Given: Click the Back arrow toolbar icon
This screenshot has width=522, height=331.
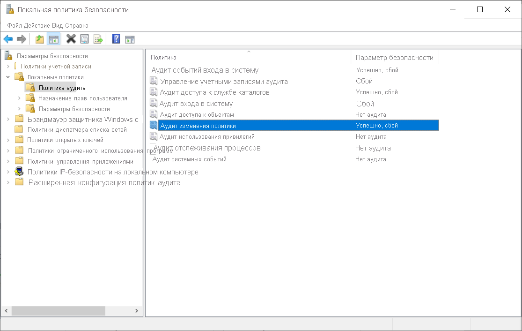Looking at the screenshot, I should 8,39.
